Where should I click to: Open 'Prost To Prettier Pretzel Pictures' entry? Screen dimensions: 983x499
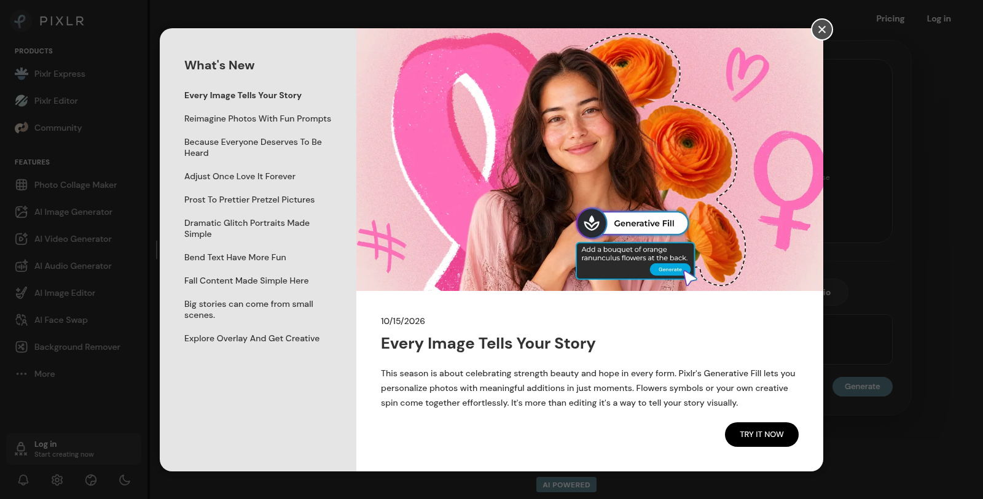point(249,199)
